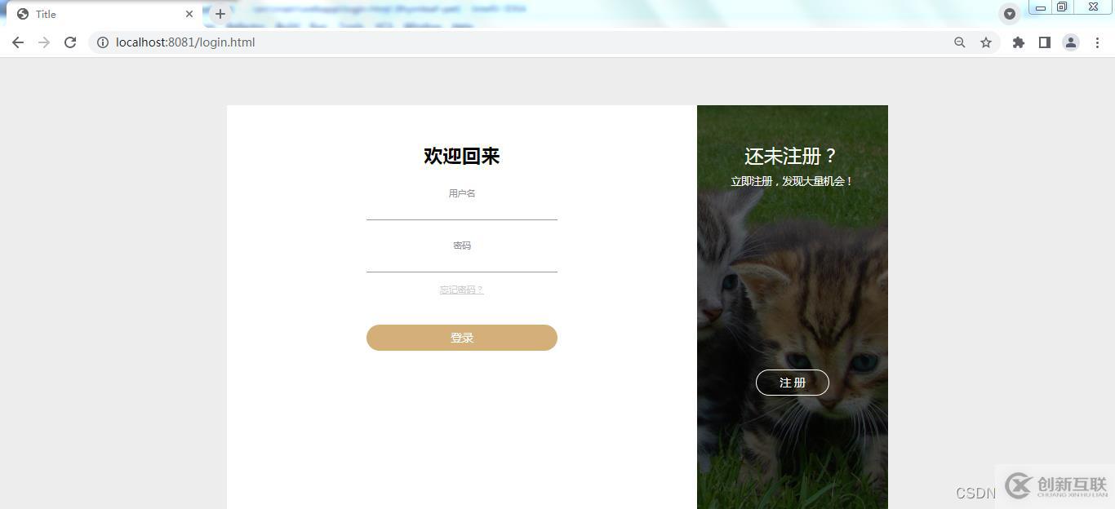The image size is (1115, 509).
Task: Bookmark this page with the star icon
Action: click(x=986, y=42)
